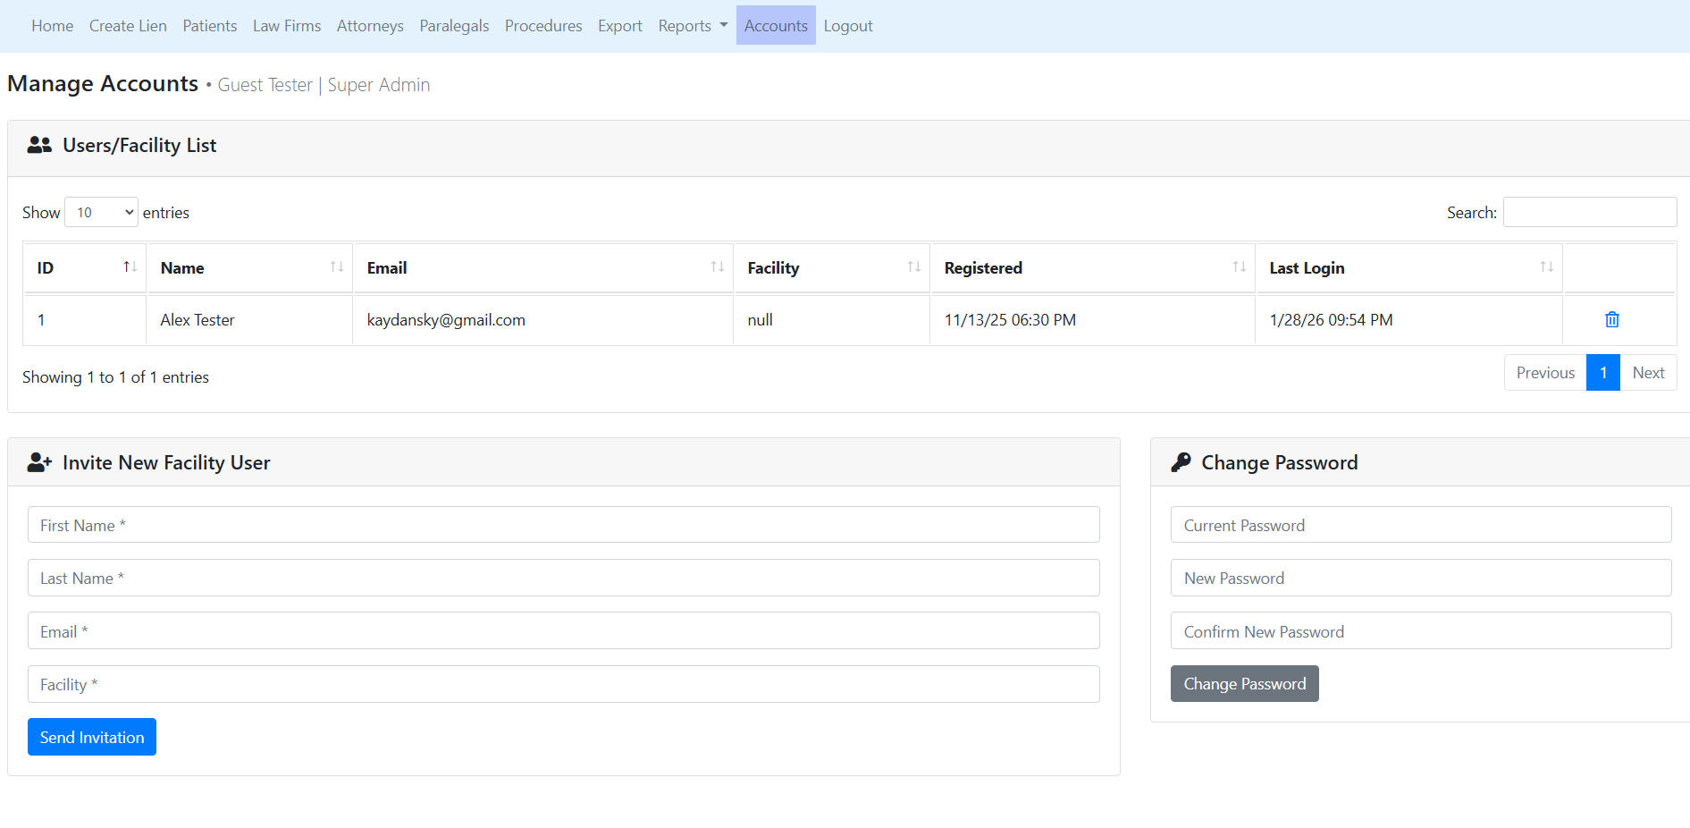Sort the Last Login column arrows
This screenshot has height=828, width=1690.
click(x=1546, y=266)
